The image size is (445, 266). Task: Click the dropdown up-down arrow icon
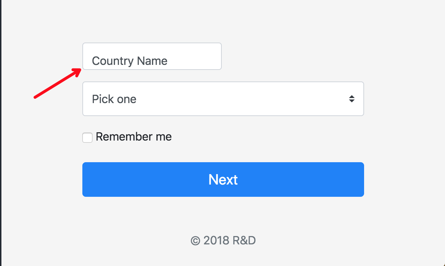point(351,99)
